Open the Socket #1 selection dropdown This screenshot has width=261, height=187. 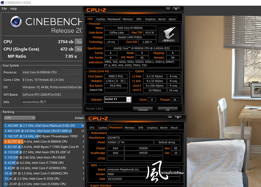(x=118, y=99)
